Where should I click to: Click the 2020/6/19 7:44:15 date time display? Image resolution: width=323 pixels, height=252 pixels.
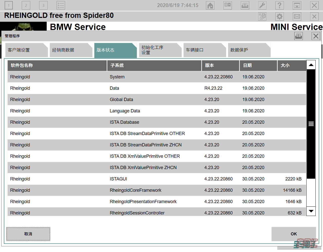(178, 5)
